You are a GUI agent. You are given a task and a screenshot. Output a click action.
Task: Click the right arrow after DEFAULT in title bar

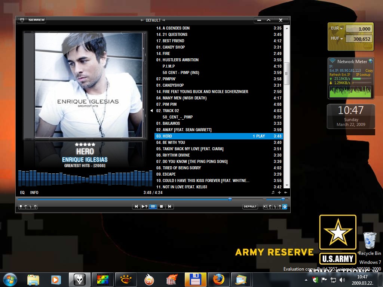click(x=164, y=20)
